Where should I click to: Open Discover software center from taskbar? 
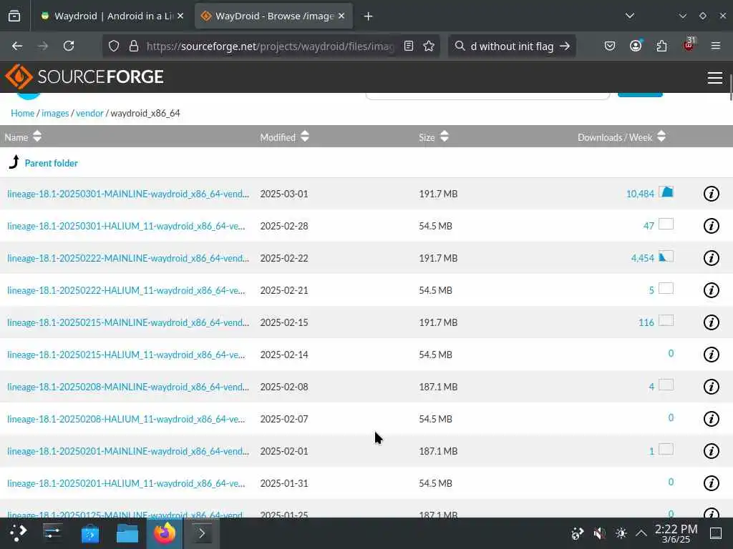point(89,533)
